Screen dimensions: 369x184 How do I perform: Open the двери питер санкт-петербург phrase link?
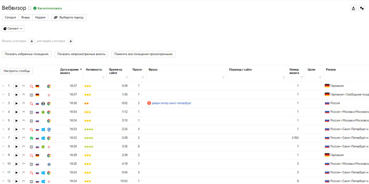click(x=171, y=103)
